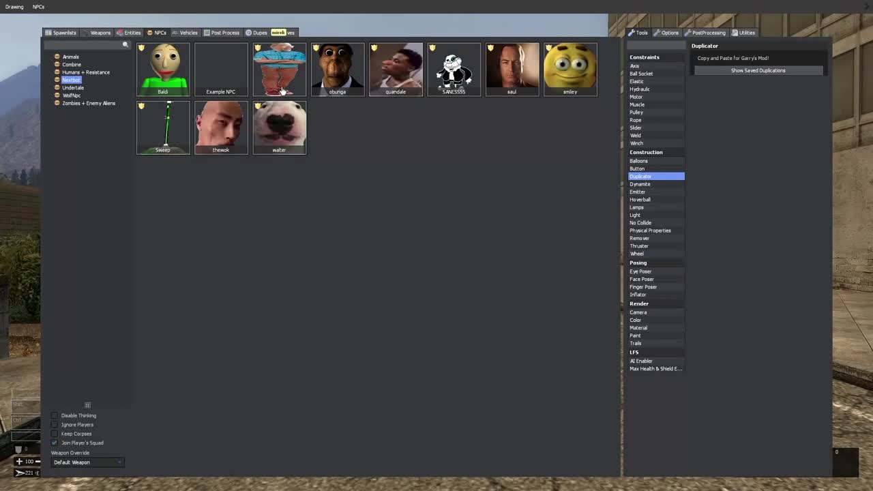Click the Vehicles tab car icon
The image size is (873, 491).
(175, 33)
